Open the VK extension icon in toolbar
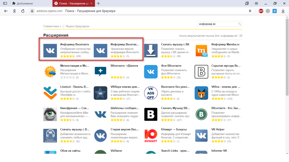 coord(275,11)
